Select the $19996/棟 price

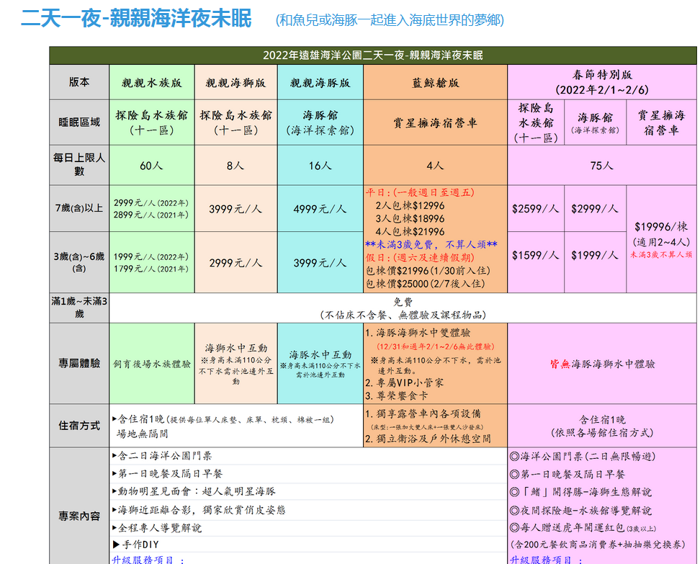click(661, 227)
